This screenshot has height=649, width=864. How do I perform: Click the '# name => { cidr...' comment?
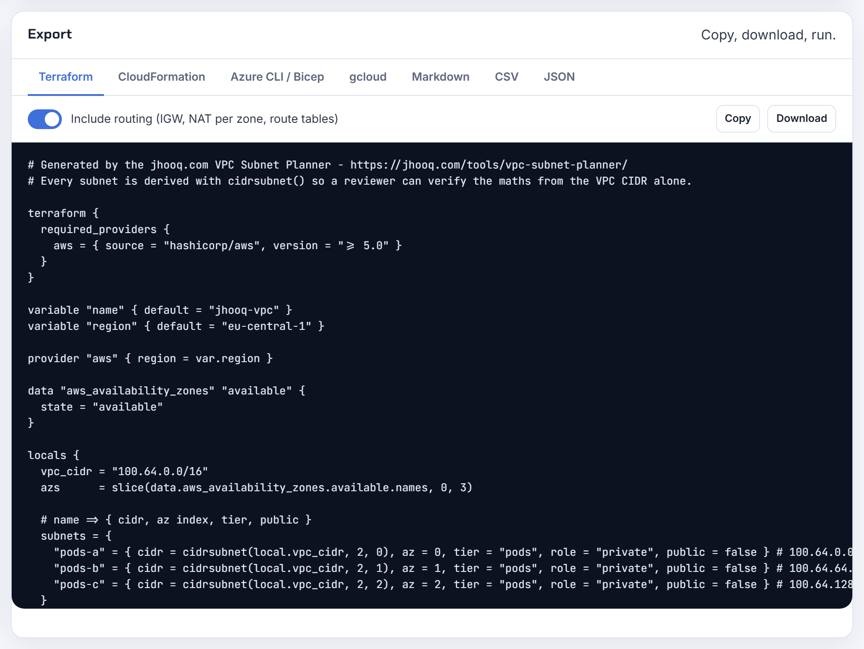point(176,520)
